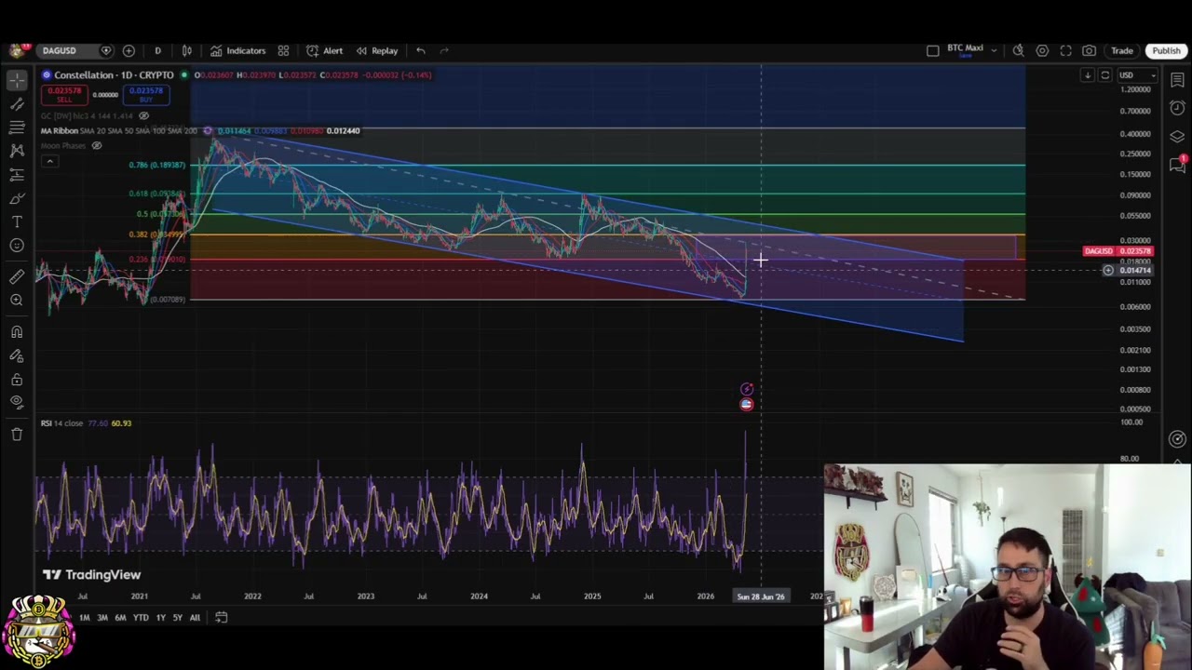Click the redo arrow
The height and width of the screenshot is (670, 1192).
click(x=444, y=50)
